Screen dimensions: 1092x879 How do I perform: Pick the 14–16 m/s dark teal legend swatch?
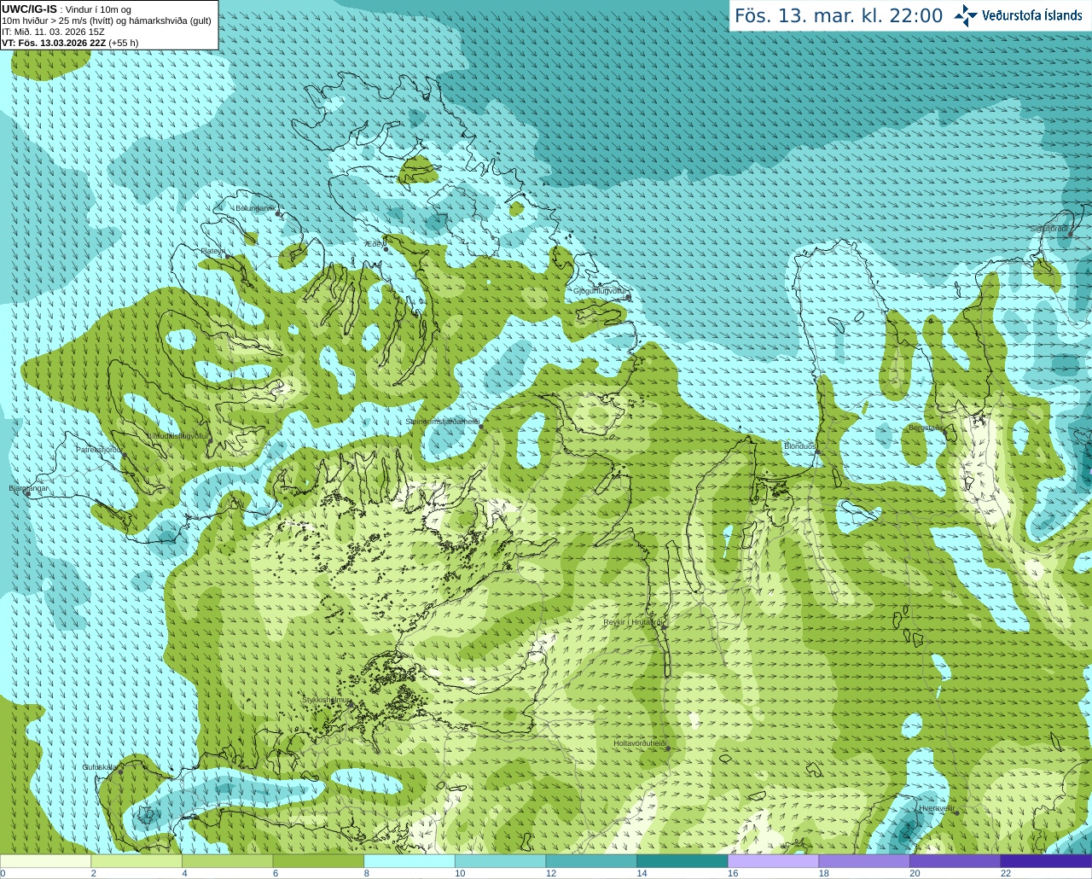[x=682, y=861]
